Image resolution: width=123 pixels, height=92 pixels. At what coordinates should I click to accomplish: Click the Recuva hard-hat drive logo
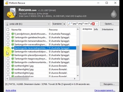click(12, 13)
